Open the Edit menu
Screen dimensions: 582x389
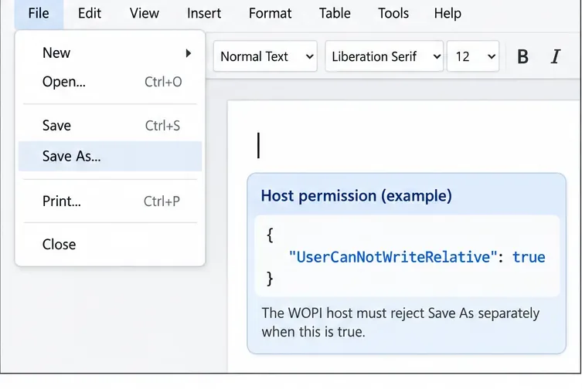tap(90, 14)
